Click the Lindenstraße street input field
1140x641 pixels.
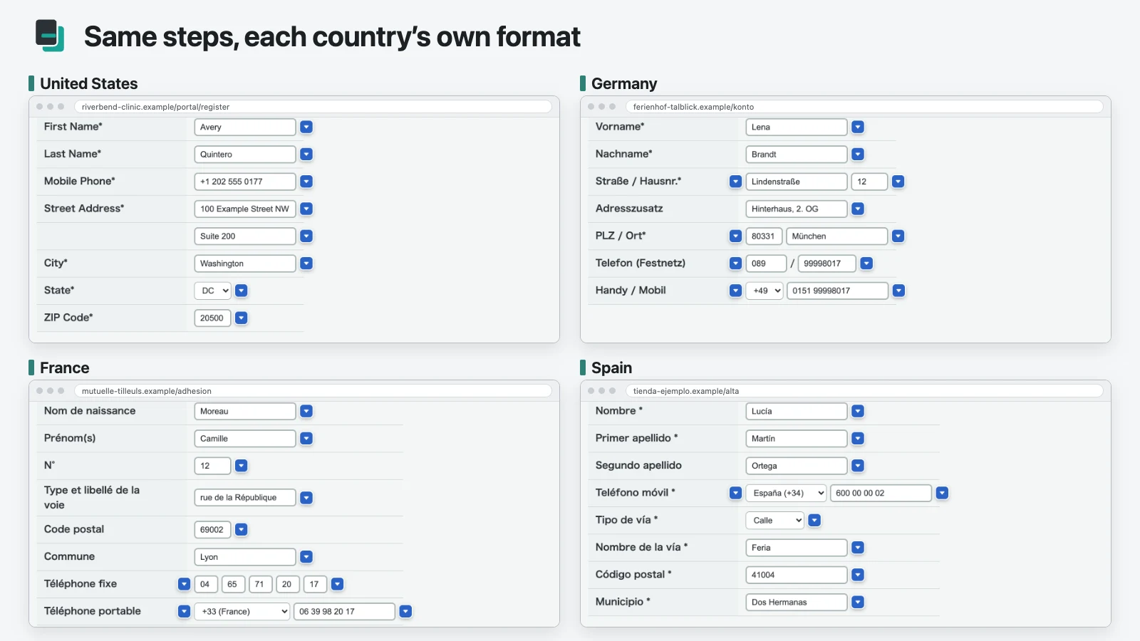click(x=797, y=182)
